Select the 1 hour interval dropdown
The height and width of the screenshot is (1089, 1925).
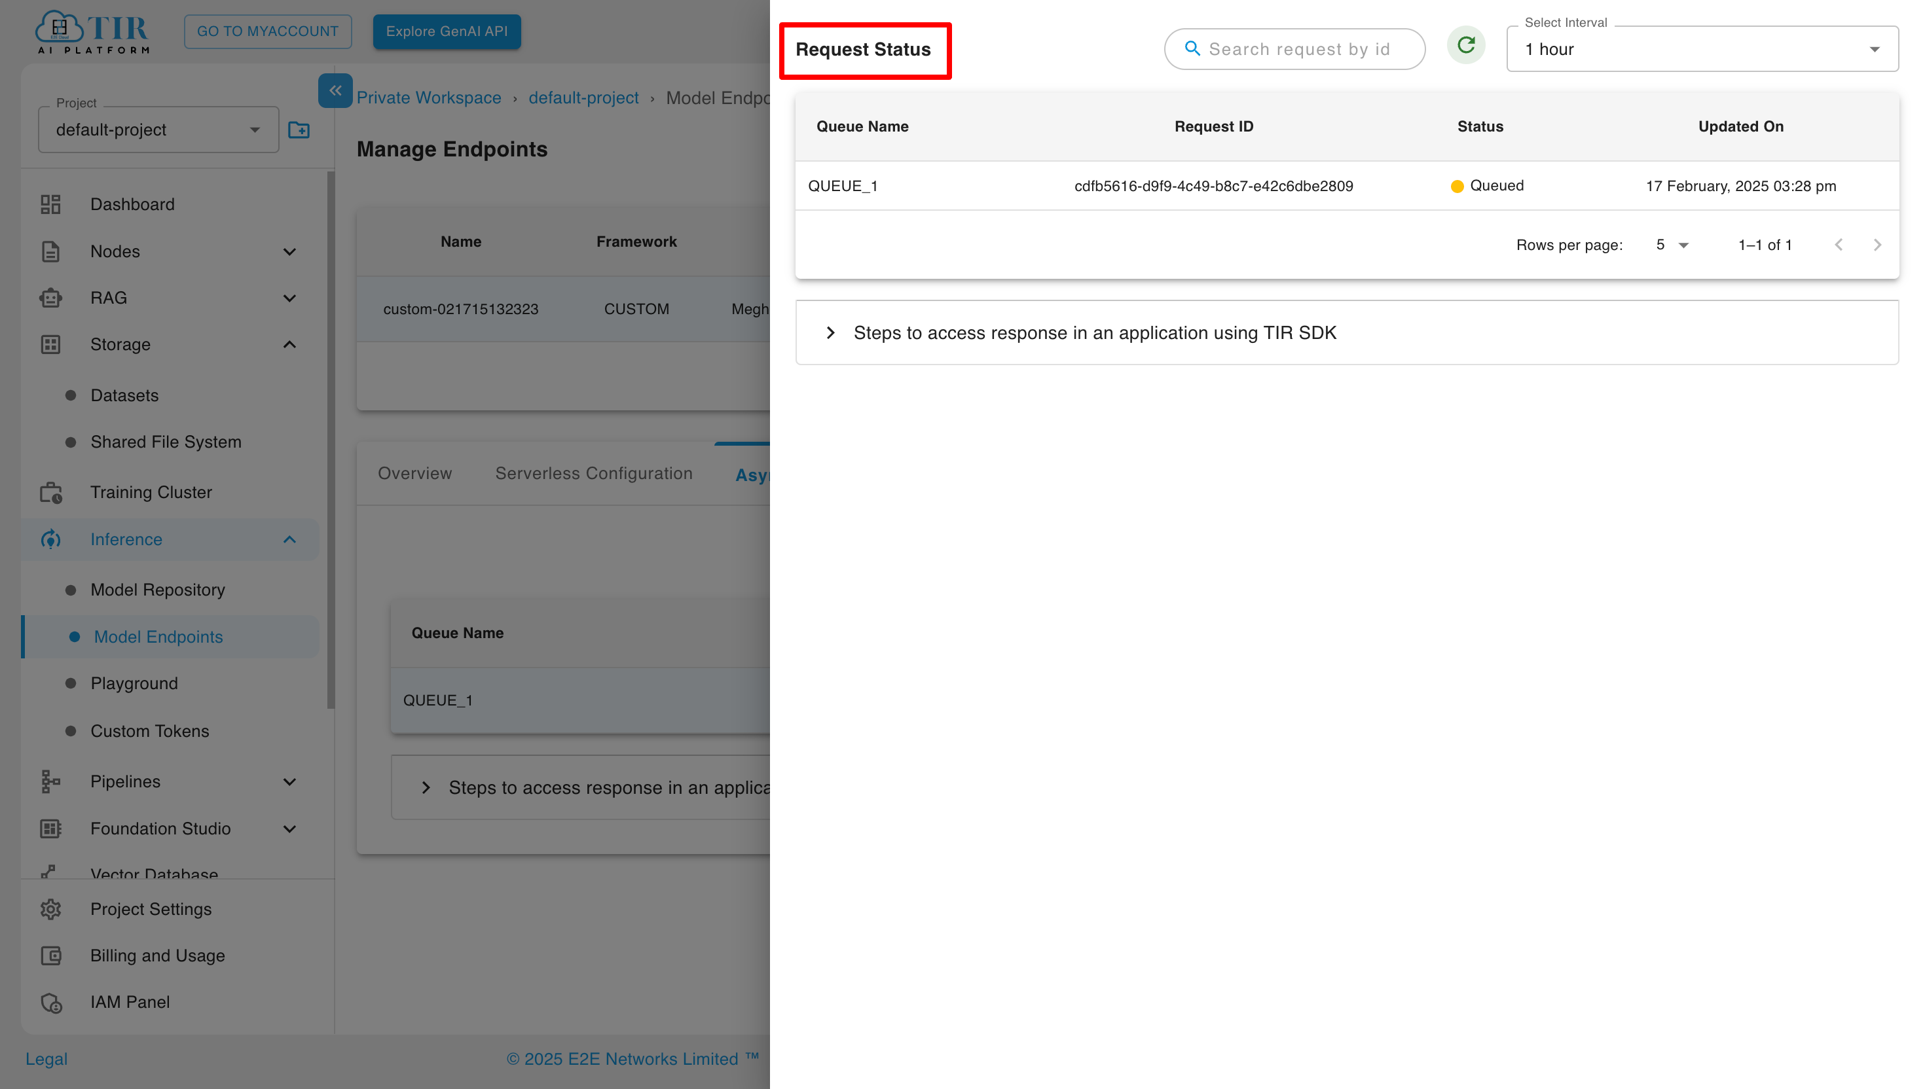click(x=1704, y=49)
